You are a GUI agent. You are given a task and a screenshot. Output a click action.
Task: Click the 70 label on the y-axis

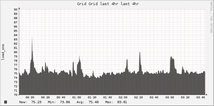click(15, 95)
